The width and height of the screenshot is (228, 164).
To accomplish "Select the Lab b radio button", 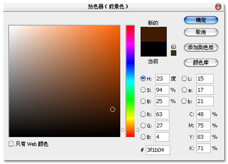I will tap(184, 101).
